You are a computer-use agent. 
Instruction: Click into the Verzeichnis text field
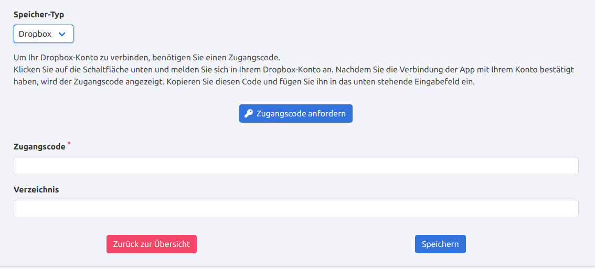tap(296, 209)
